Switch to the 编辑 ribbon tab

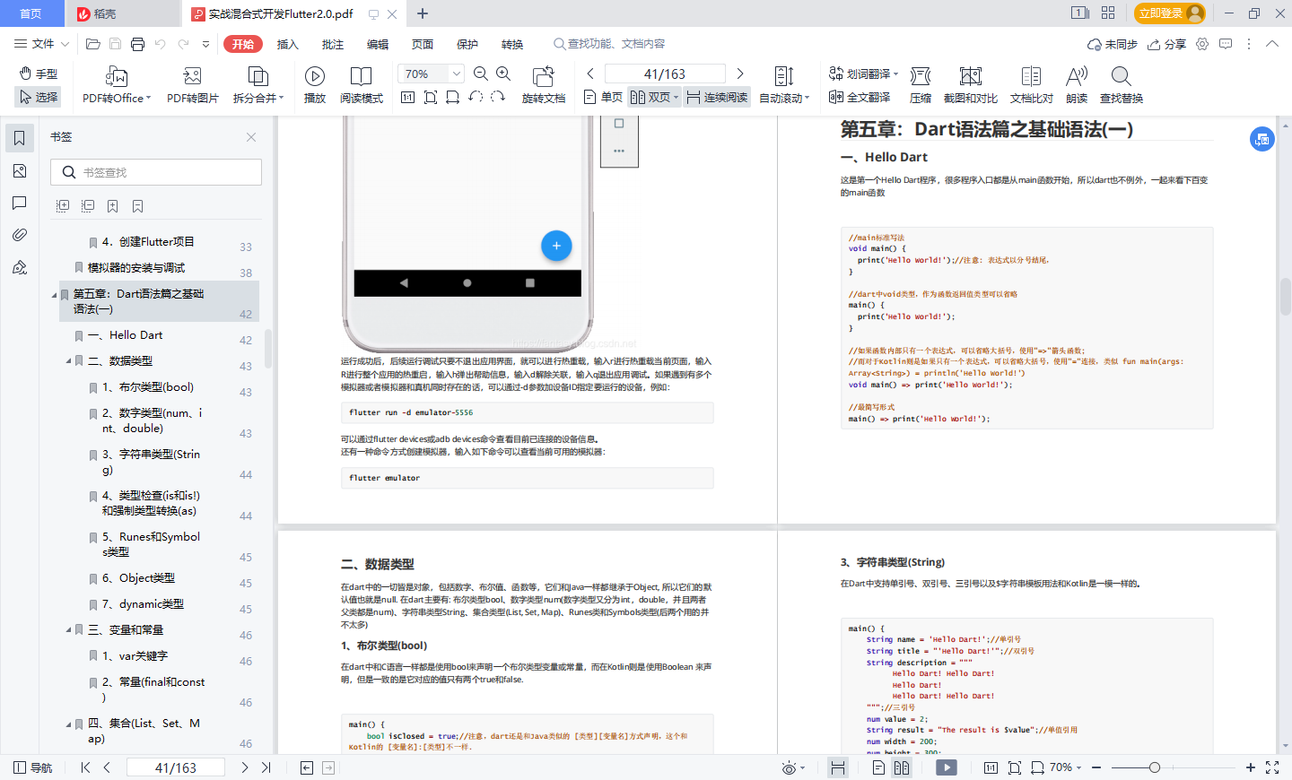(378, 44)
